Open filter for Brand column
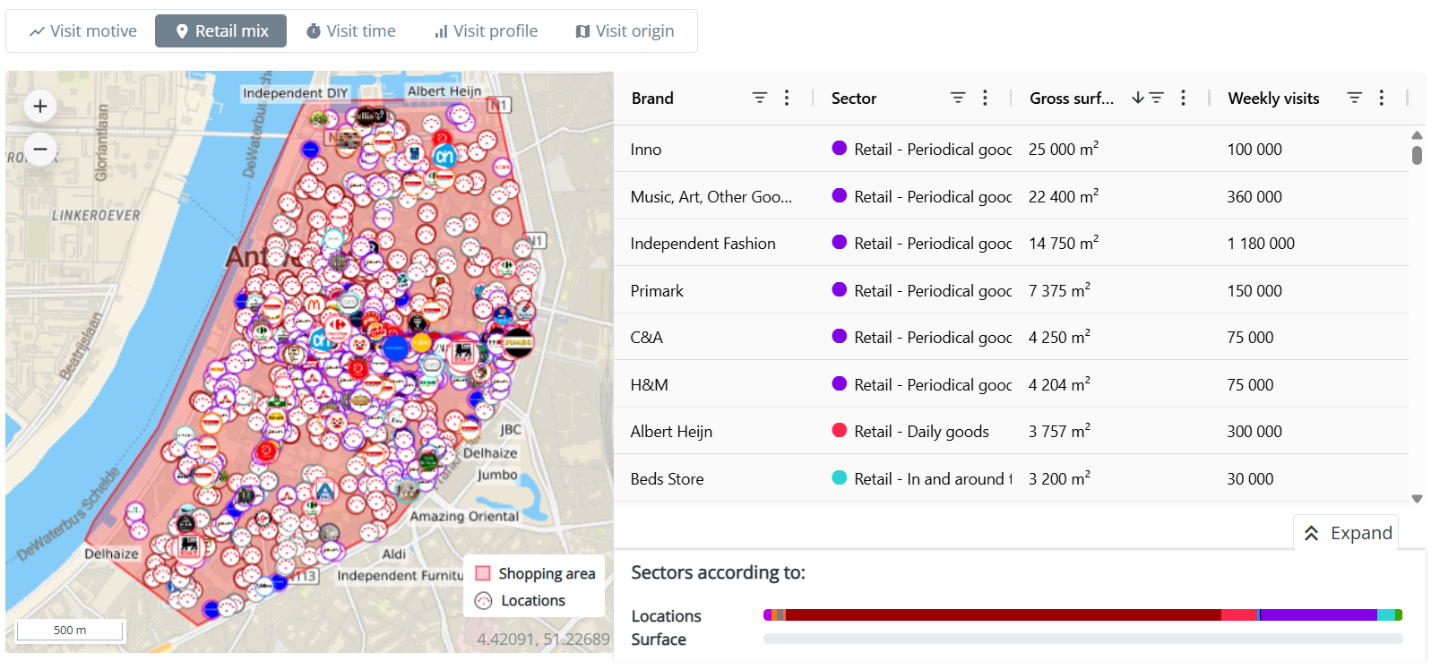Image resolution: width=1431 pixels, height=670 pixels. point(759,98)
